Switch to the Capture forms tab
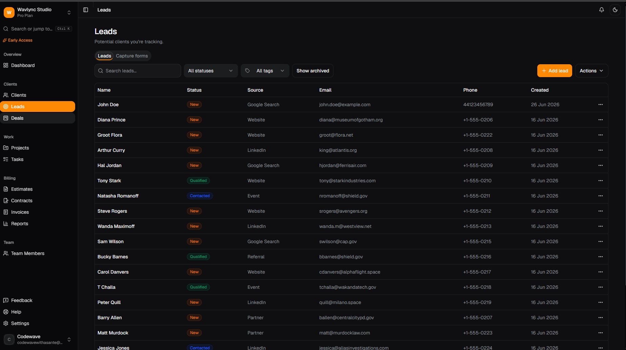 pos(132,56)
